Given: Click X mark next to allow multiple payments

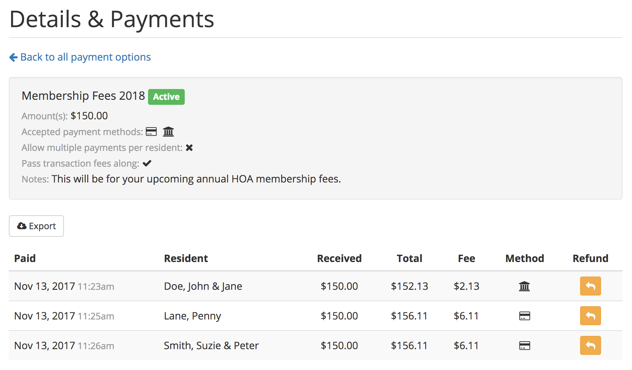Looking at the screenshot, I should [x=189, y=147].
